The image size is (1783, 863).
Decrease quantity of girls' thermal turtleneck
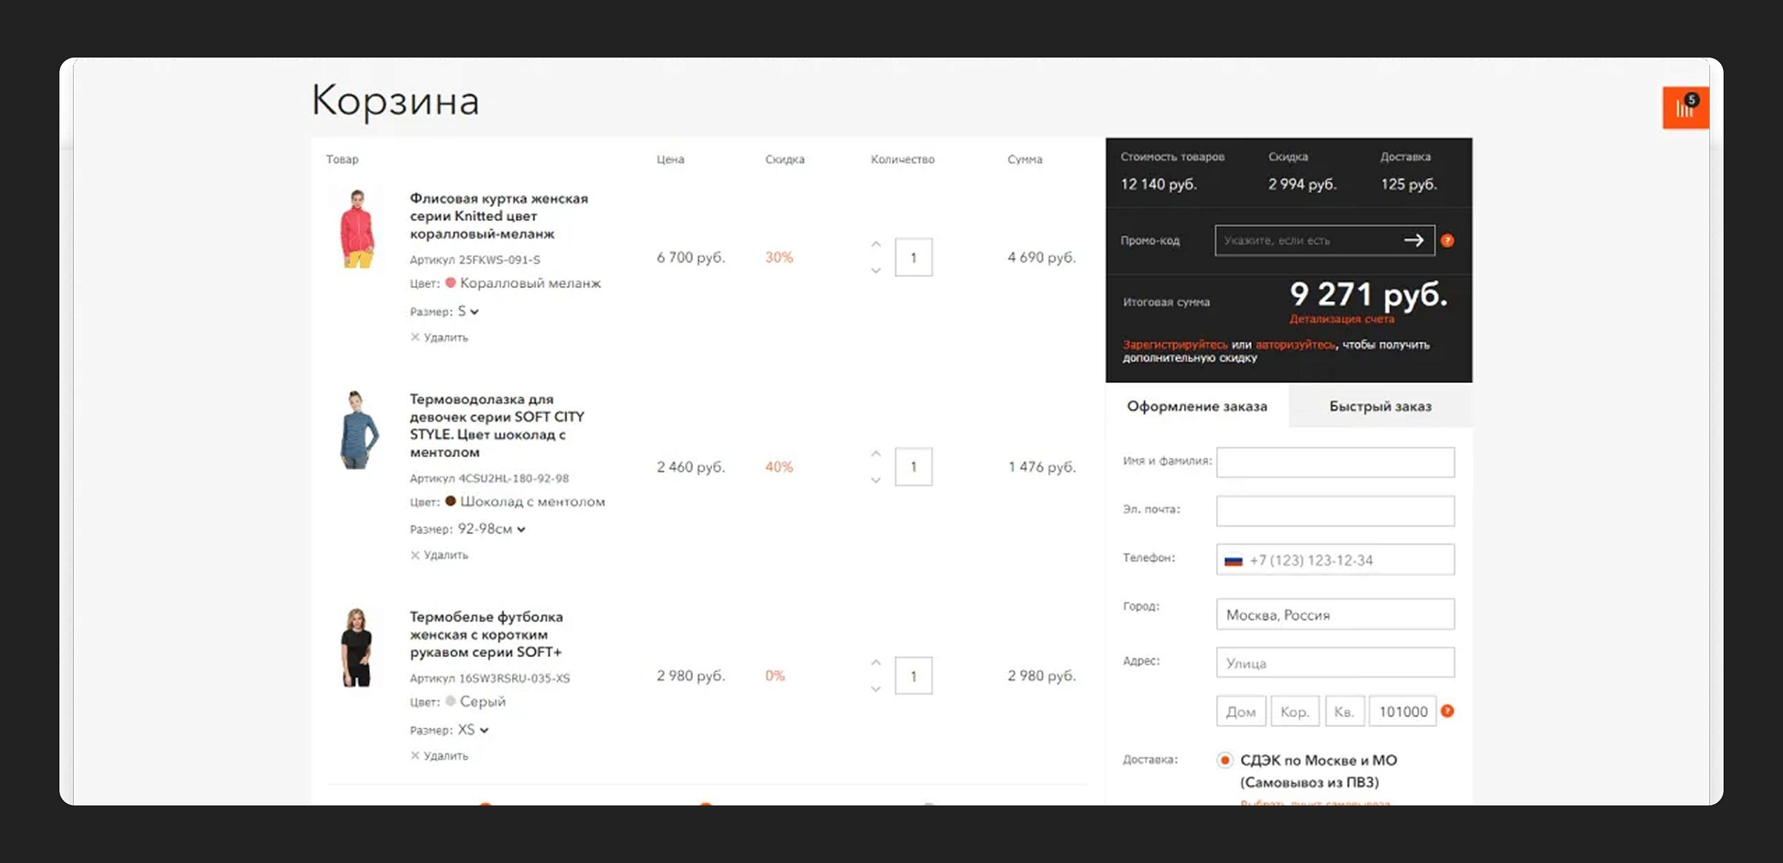click(876, 480)
